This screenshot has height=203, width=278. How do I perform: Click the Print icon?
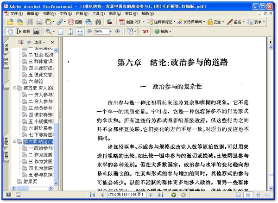pyautogui.click(x=39, y=22)
